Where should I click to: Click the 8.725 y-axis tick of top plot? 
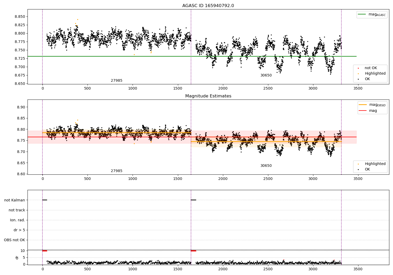click(20, 58)
